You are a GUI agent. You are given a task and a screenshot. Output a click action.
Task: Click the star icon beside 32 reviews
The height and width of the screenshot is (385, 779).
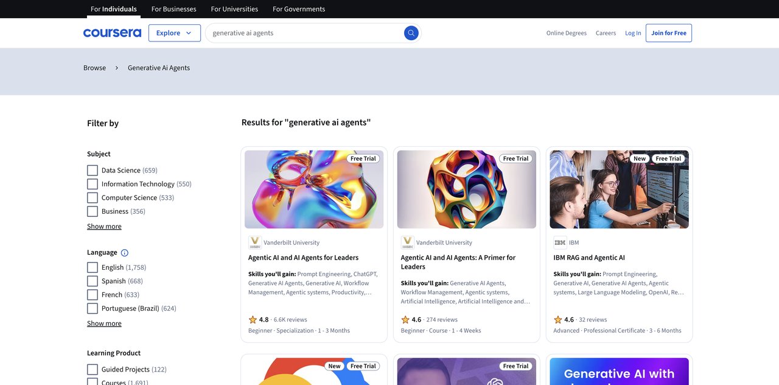coord(557,320)
